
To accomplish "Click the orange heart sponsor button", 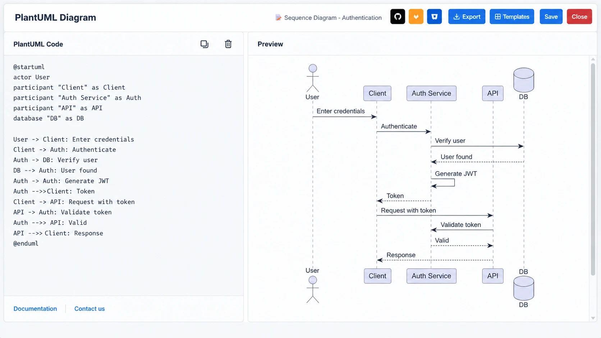I will (x=416, y=17).
